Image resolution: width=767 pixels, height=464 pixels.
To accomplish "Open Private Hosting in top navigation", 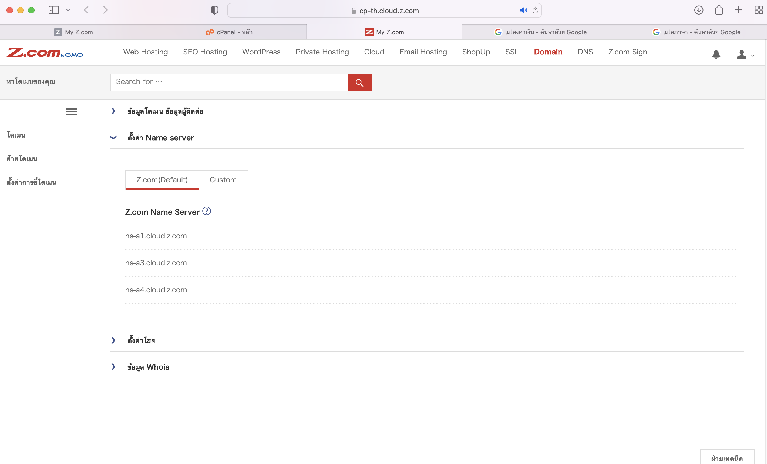I will (x=322, y=52).
